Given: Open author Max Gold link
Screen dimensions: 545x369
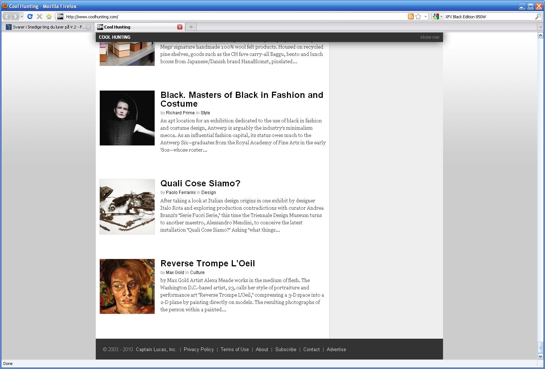Looking at the screenshot, I should point(175,273).
